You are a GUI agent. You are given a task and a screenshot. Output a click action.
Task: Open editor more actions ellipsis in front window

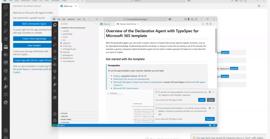click(214, 24)
